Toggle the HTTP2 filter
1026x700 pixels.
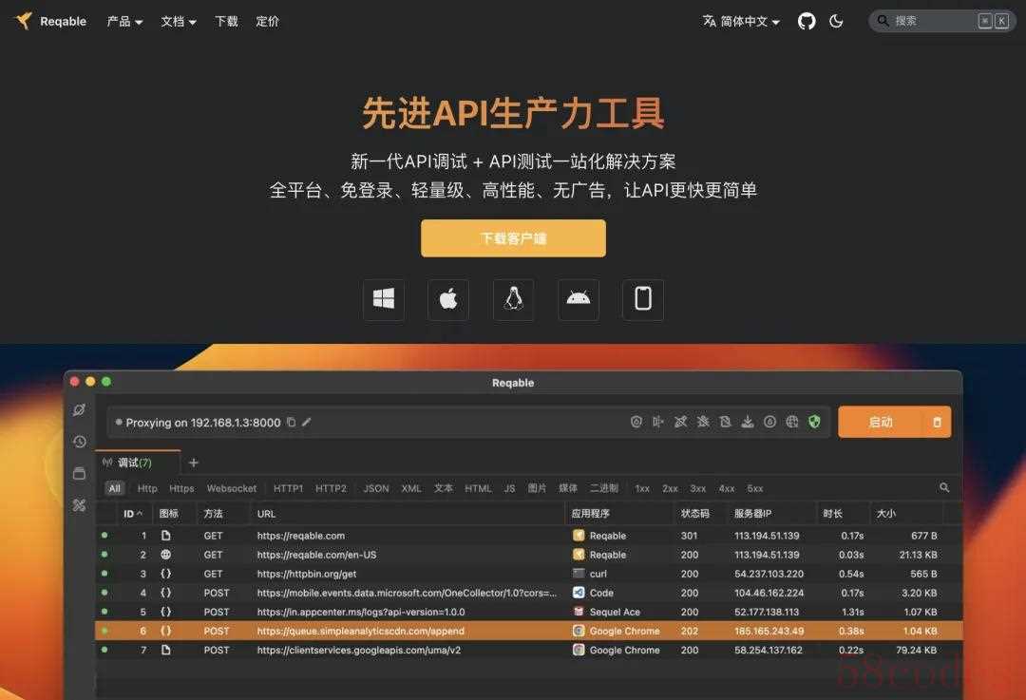coord(331,489)
